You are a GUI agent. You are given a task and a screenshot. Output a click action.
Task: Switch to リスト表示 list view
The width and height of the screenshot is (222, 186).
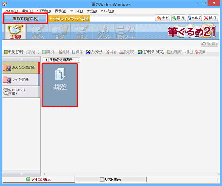click(111, 180)
